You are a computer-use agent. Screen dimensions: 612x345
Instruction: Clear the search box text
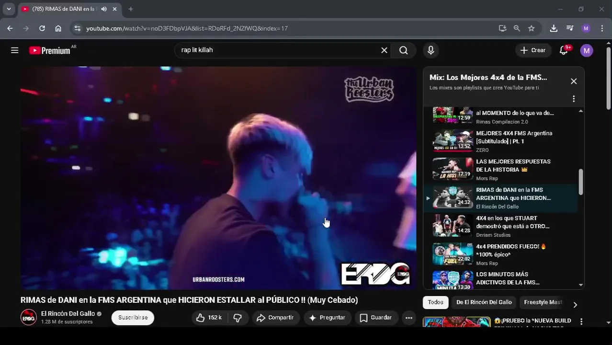point(384,50)
